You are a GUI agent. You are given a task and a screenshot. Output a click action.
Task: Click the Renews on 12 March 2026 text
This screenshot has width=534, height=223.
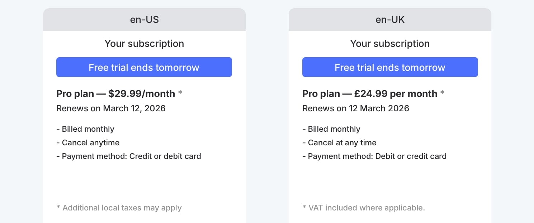355,108
